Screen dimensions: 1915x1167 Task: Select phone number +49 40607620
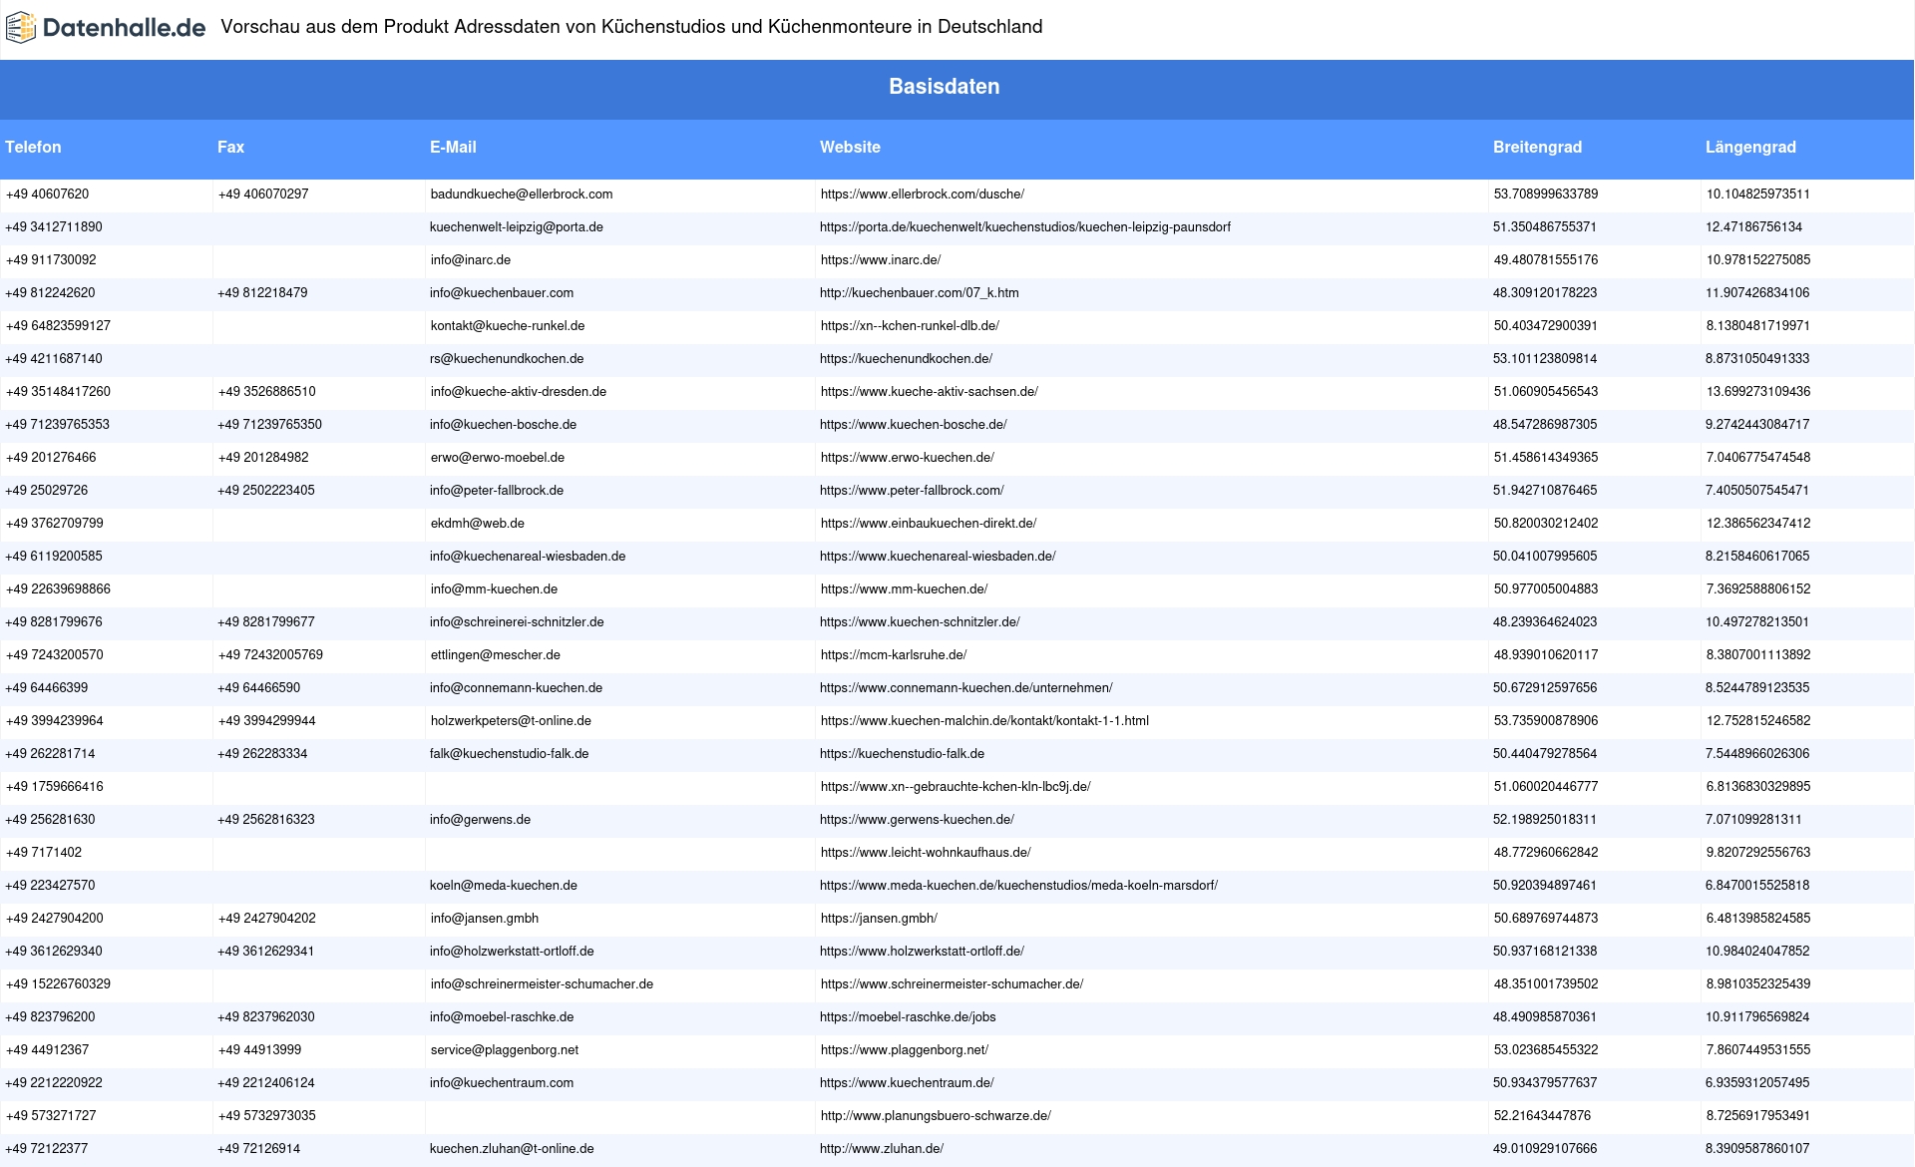coord(47,194)
